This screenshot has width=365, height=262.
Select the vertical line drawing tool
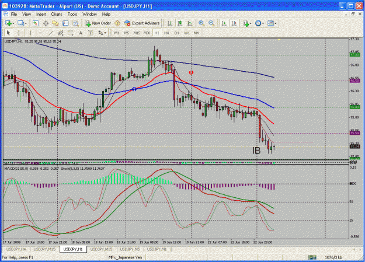pyautogui.click(x=30, y=33)
